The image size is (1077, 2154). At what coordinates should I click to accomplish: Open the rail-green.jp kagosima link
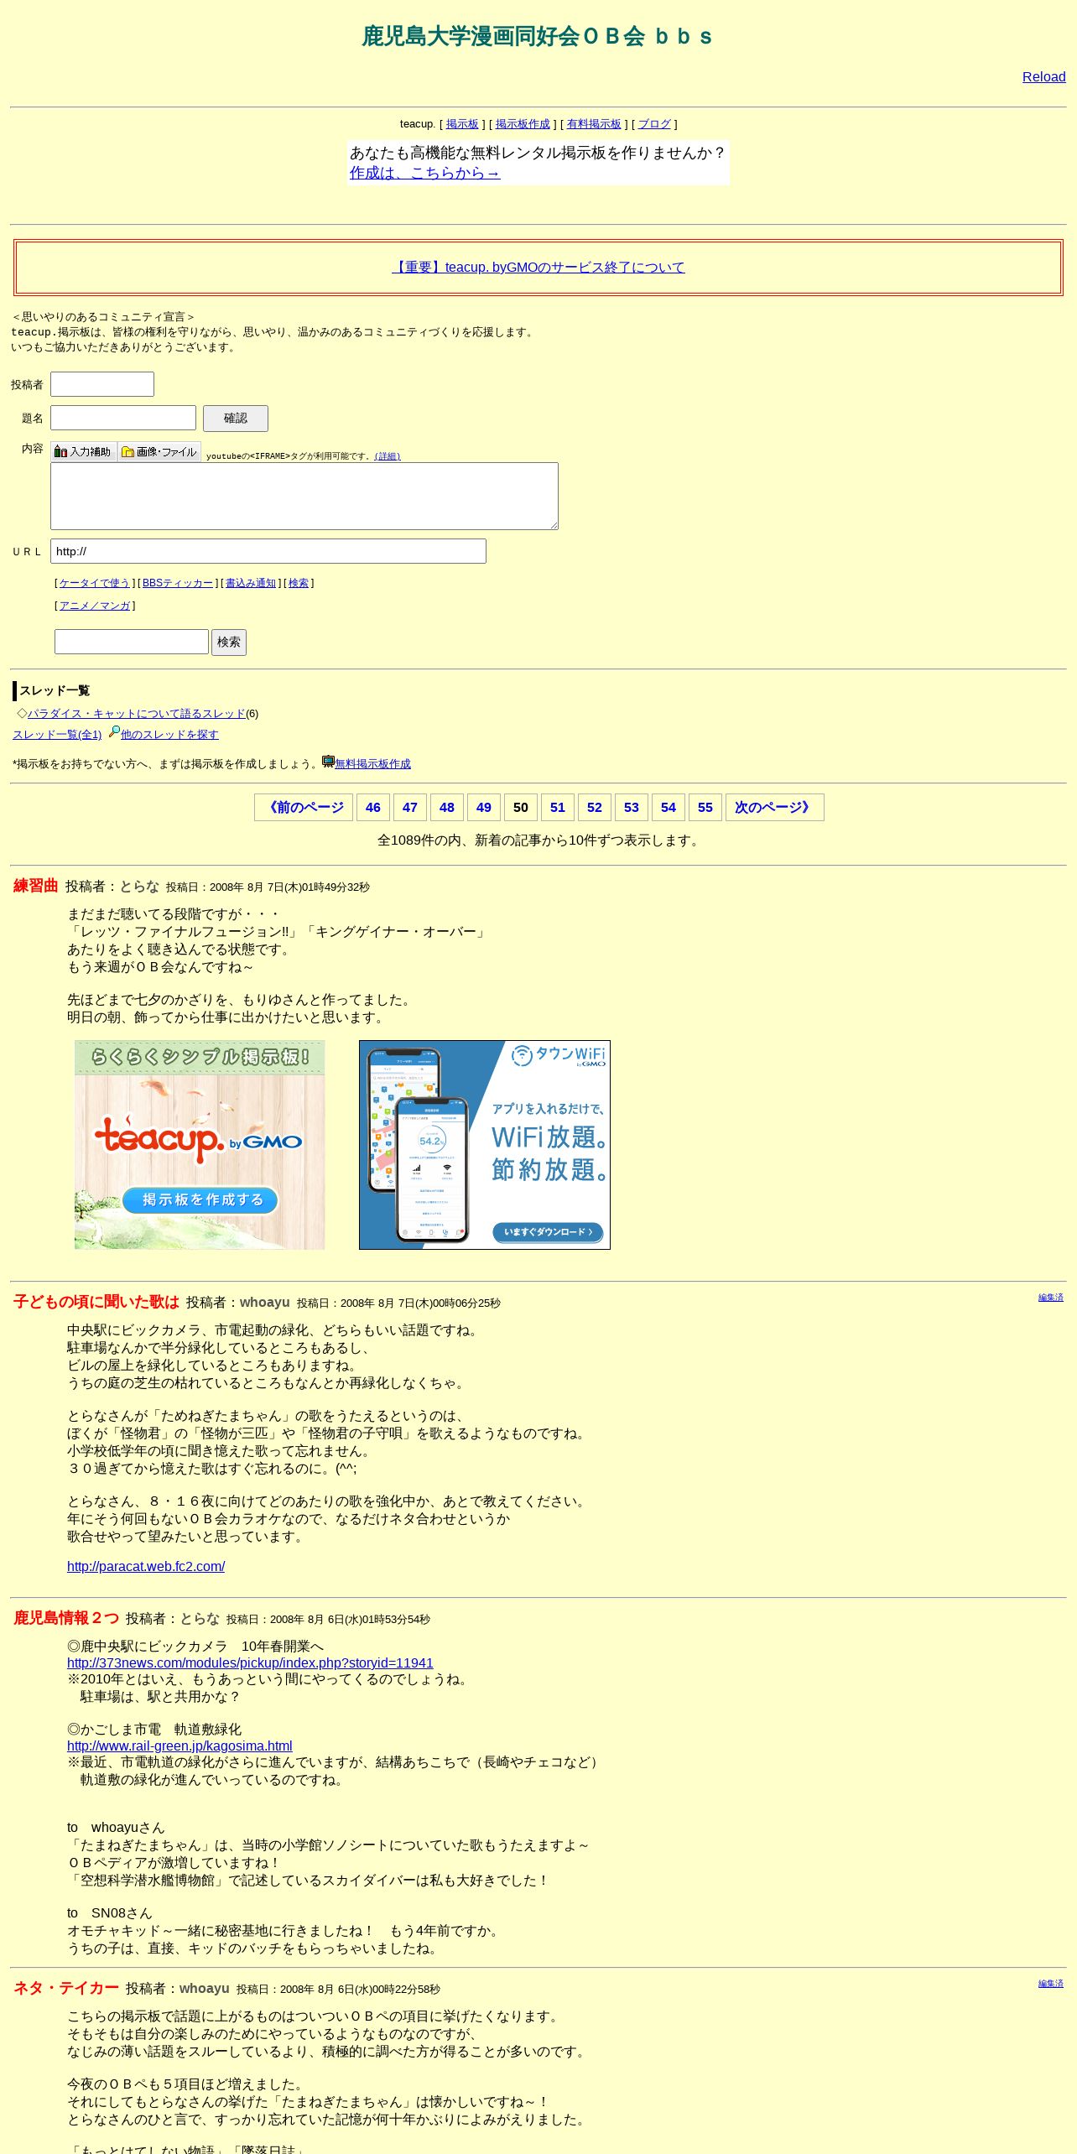(x=179, y=1746)
